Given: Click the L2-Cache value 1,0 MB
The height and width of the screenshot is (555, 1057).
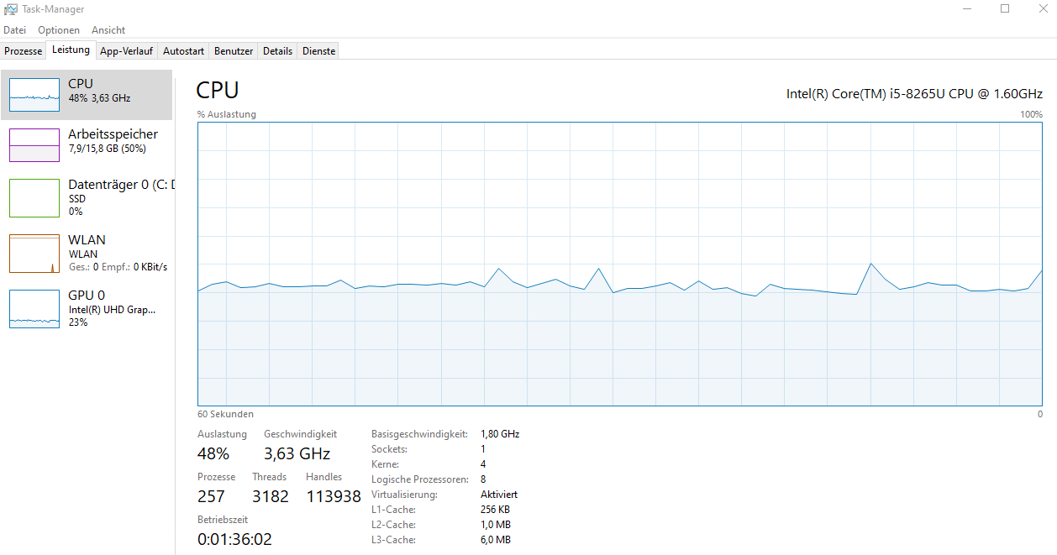Looking at the screenshot, I should tap(496, 525).
